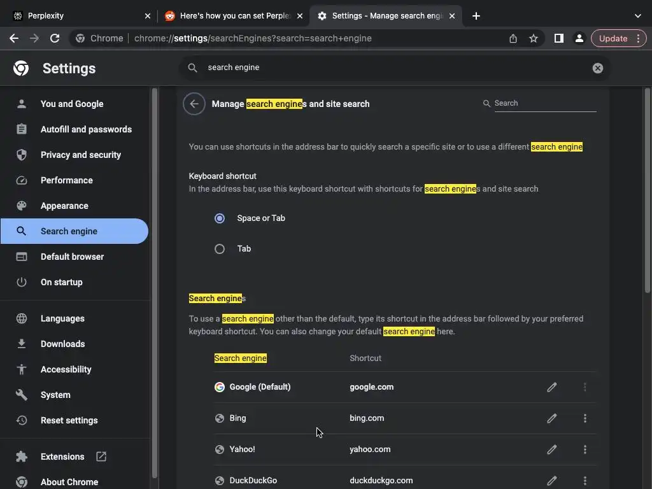Image resolution: width=652 pixels, height=489 pixels.
Task: Reload the current page
Action: point(55,38)
